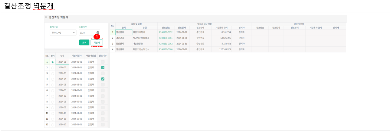Open the SBM_HQ 회계단위 dropdown
Viewport: 391px width, 131px height.
63,33
